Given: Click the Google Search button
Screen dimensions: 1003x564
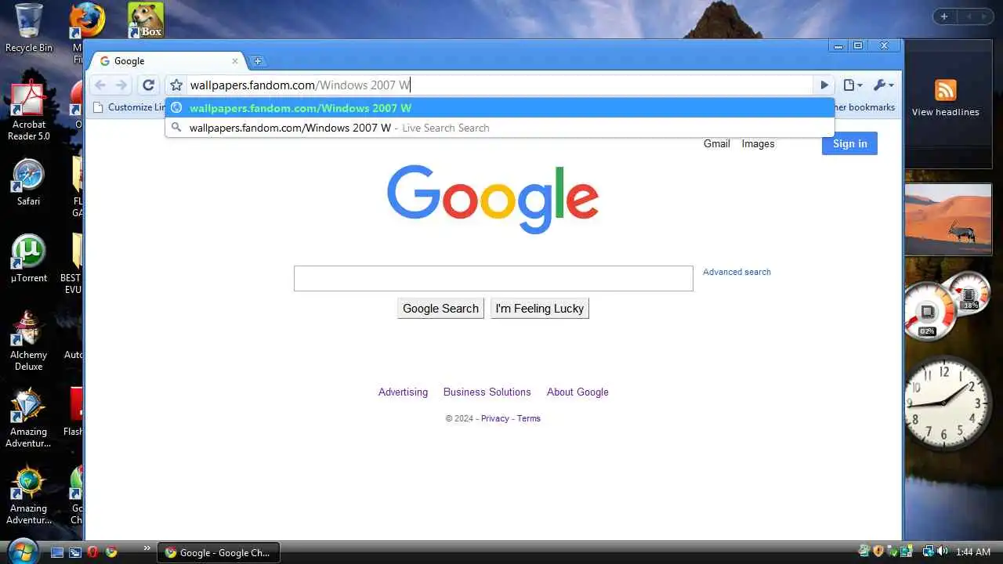Looking at the screenshot, I should [440, 309].
